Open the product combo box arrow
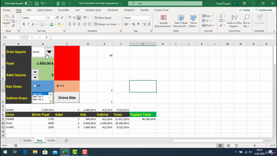The image size is (277, 156). pyautogui.click(x=49, y=52)
